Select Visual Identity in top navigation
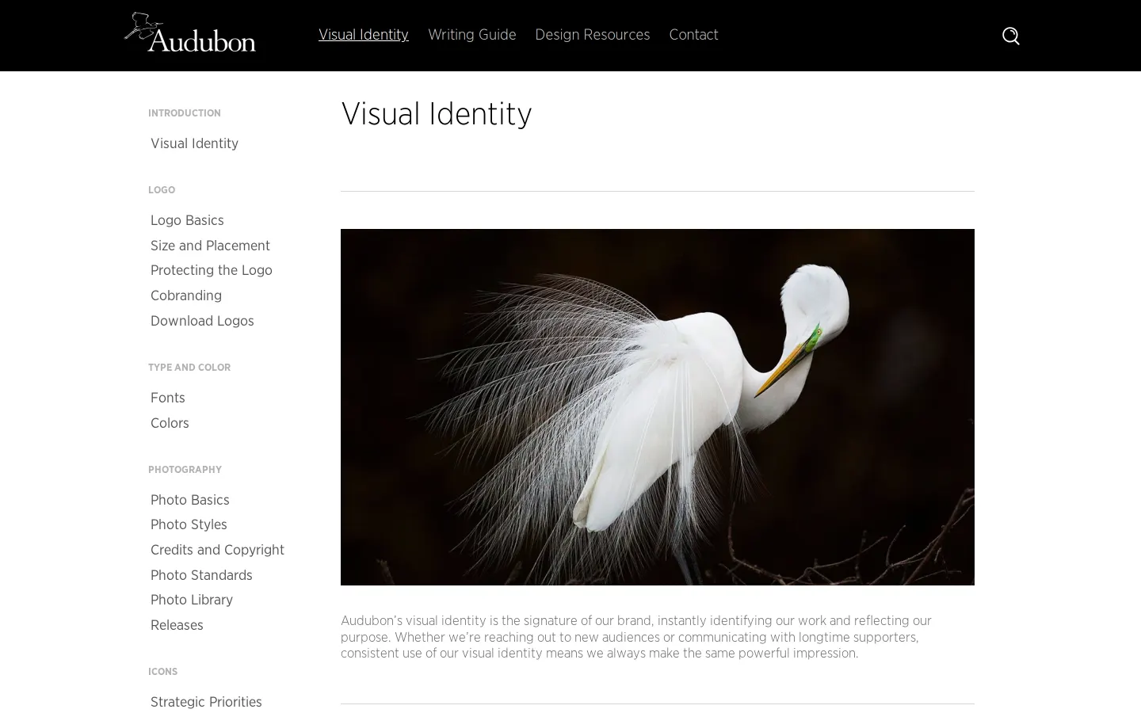Screen dimensions: 1141x713 (x=364, y=35)
